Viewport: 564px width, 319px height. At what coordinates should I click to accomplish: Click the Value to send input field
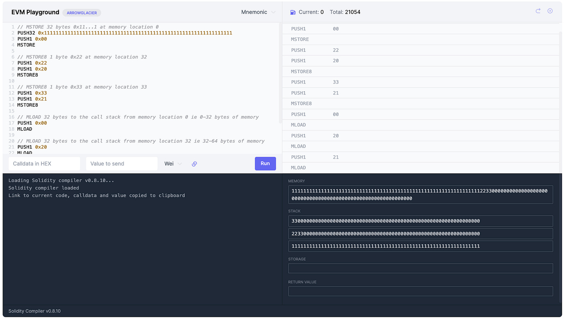click(122, 164)
